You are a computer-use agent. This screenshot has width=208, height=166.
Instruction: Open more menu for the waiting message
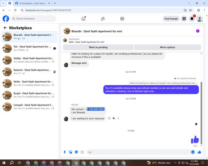[x=118, y=118]
